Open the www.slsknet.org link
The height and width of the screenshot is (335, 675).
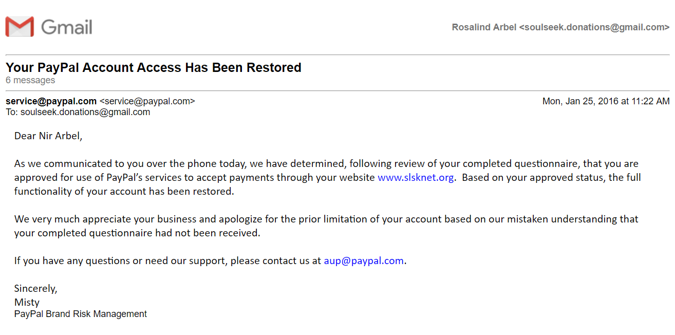pyautogui.click(x=416, y=178)
